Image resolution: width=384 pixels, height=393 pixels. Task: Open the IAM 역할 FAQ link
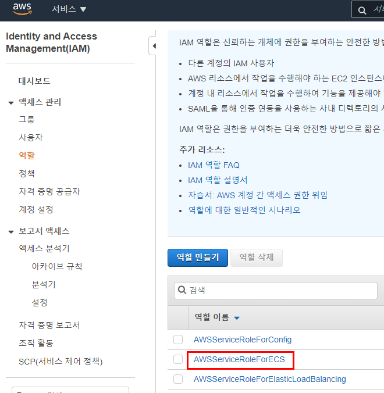click(x=214, y=165)
